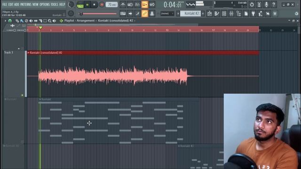Click the touch controller icon
This screenshot has height=169, width=301.
pos(268,14)
